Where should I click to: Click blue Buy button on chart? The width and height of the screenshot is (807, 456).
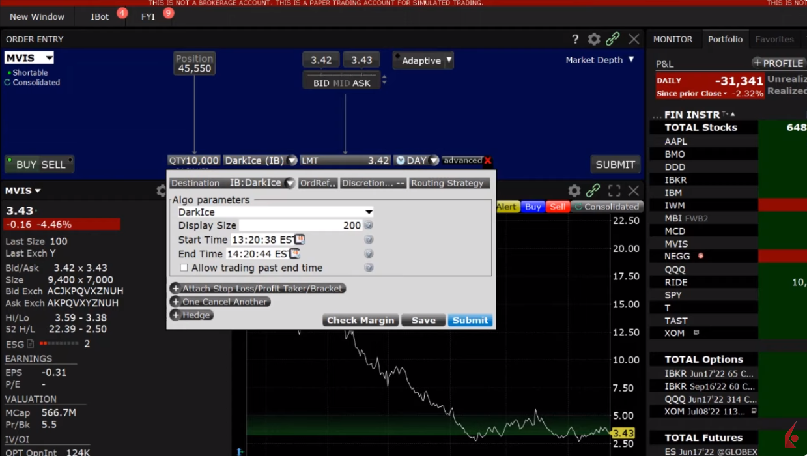(533, 207)
